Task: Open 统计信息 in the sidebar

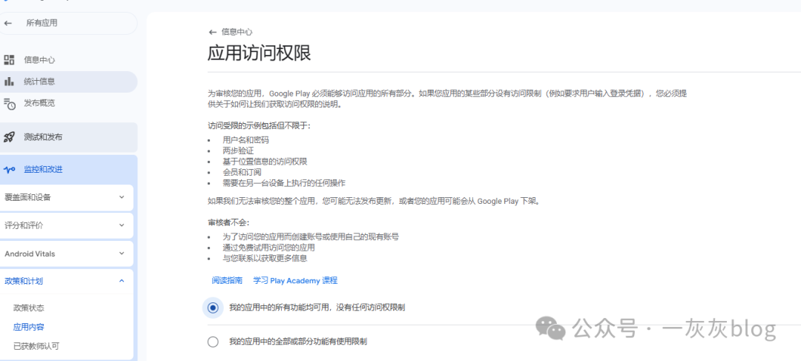Action: 68,82
